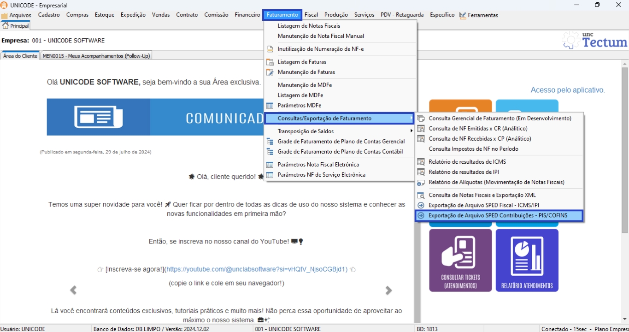Click the Listagem de Faturas icon
The width and height of the screenshot is (629, 332).
click(x=270, y=62)
